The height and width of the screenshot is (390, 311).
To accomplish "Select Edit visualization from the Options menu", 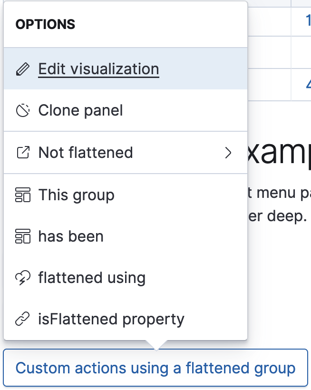I will [x=98, y=68].
